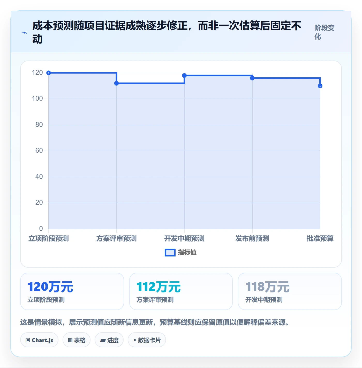Click the y-axis tick label 100
The width and height of the screenshot is (362, 368).
(37, 99)
